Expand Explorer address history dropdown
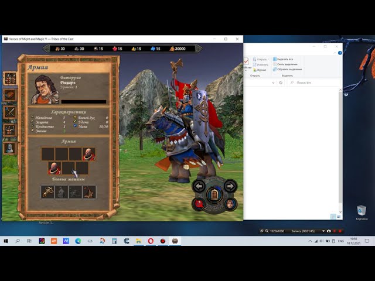The width and height of the screenshot is (375, 281). point(273,83)
